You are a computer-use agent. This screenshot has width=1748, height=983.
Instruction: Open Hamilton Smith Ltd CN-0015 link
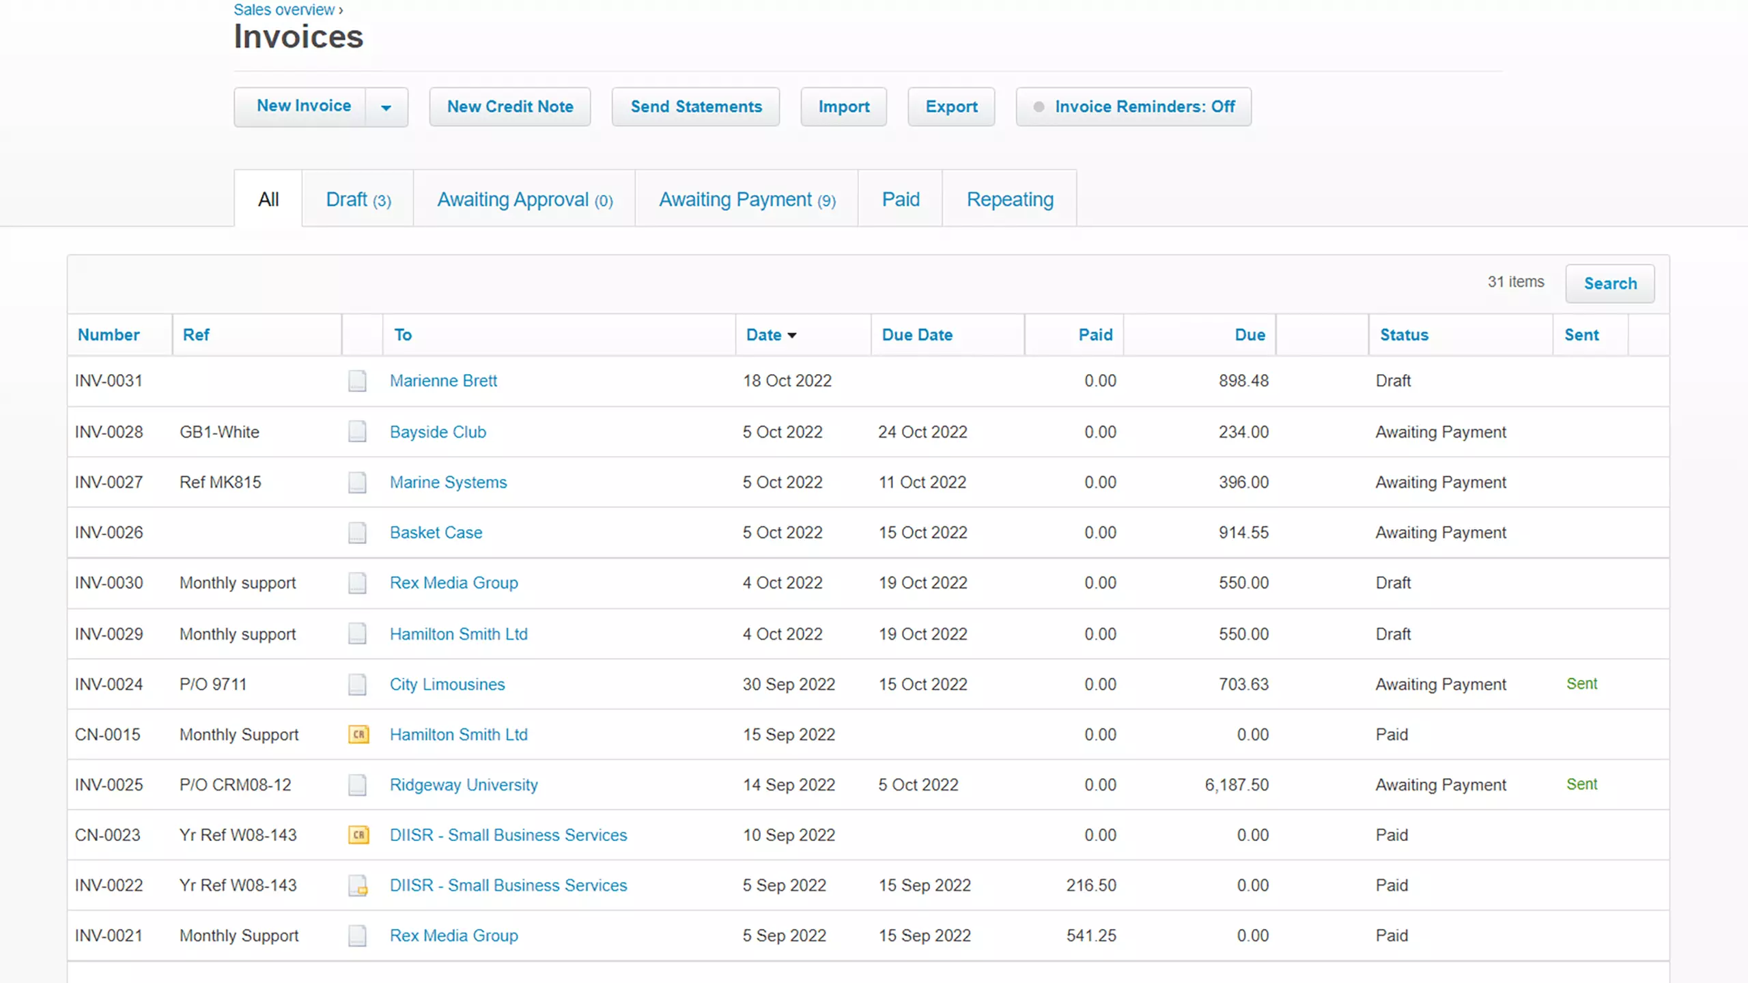458,735
